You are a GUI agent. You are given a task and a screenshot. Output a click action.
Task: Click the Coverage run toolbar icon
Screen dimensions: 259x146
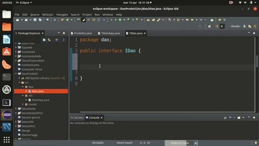(x=129, y=20)
